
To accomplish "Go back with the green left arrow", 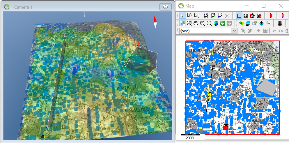I will coord(223,23).
